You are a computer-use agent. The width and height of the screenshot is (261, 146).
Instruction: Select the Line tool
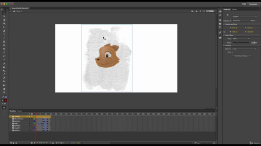point(4,38)
